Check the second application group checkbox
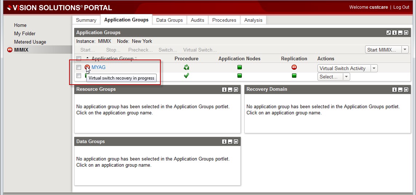416x195 pixels. (79, 76)
